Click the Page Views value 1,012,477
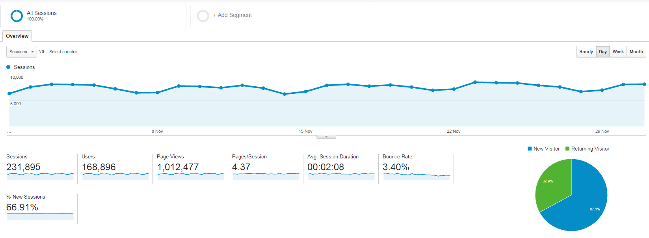Viewport: 649px width, 238px height. pyautogui.click(x=178, y=167)
